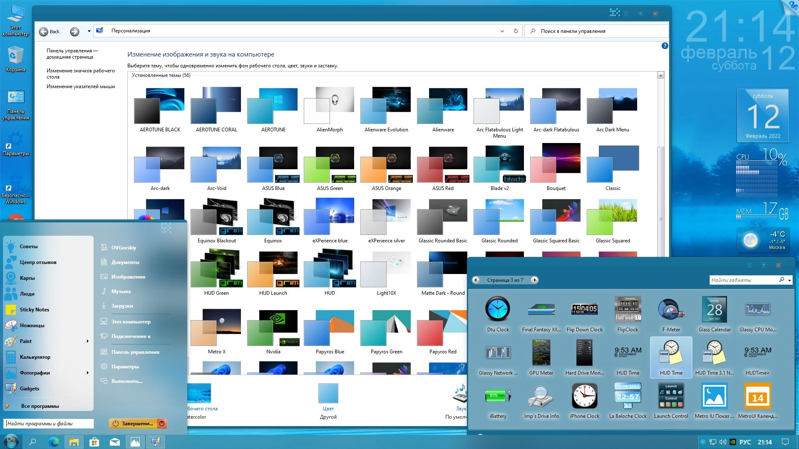
Task: Launch Paint from the start menu
Action: 26,341
